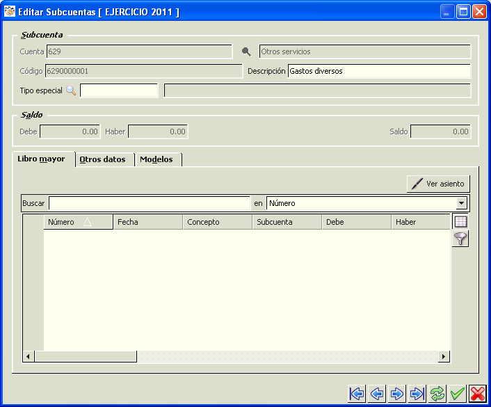The width and height of the screenshot is (491, 407).
Task: Sort by the Fecha column header
Action: [x=148, y=222]
